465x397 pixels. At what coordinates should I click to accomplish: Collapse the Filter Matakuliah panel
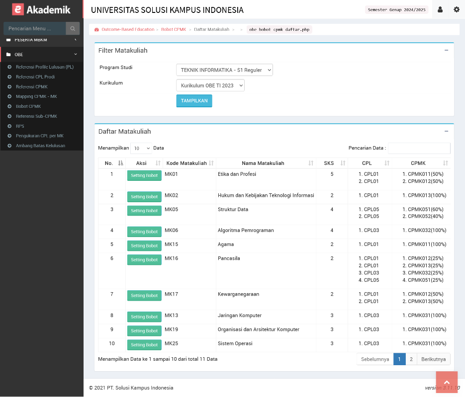point(446,50)
